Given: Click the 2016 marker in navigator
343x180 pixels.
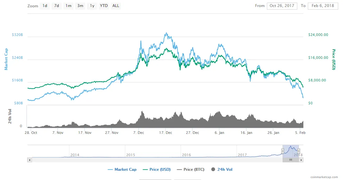Looking at the screenshot, I should point(186,155).
